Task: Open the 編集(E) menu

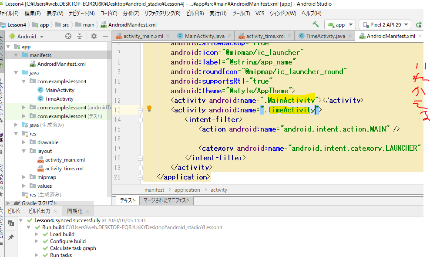Action: coord(33,14)
